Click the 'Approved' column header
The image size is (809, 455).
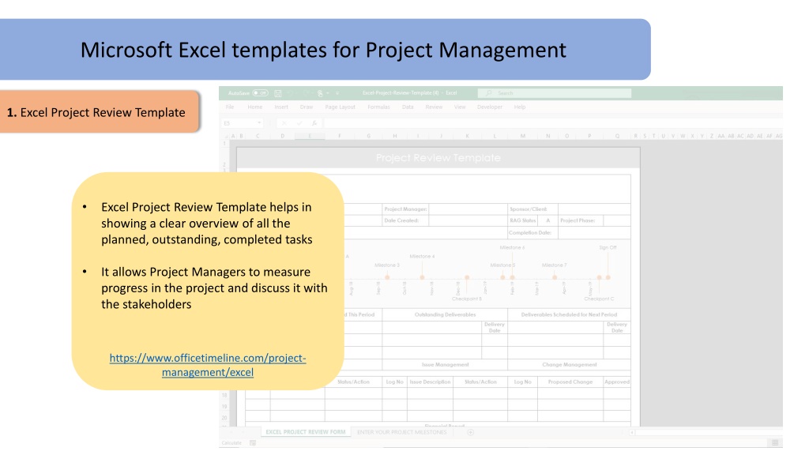click(x=617, y=382)
